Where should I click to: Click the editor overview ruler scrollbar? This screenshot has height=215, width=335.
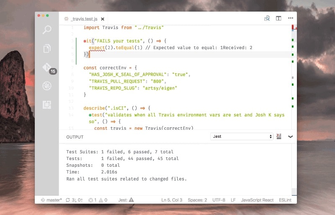(x=294, y=77)
